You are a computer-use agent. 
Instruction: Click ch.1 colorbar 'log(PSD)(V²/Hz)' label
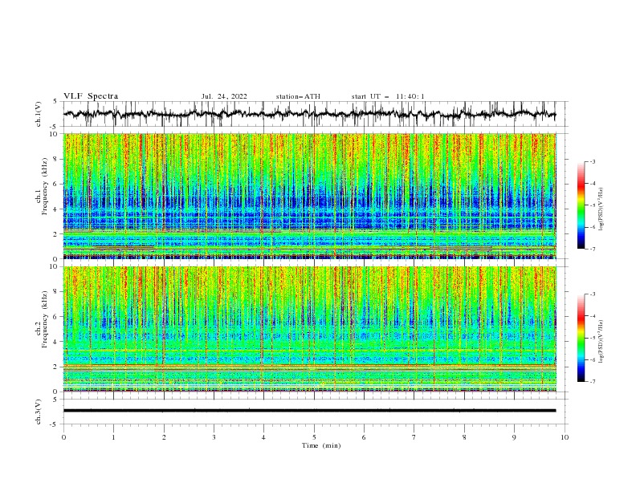coord(601,209)
